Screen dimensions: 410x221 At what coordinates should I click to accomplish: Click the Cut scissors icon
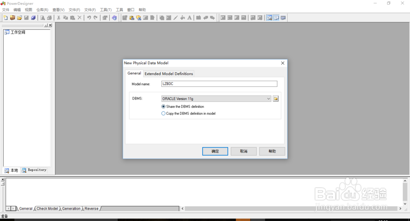coord(59,18)
